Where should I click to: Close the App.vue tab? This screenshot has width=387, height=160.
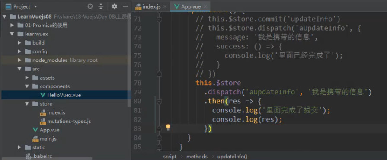coord(205,7)
